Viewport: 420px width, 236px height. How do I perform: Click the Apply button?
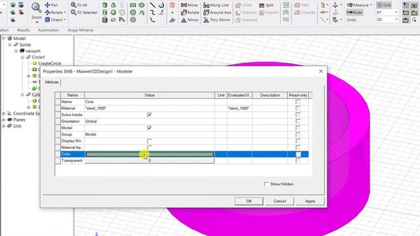(310, 201)
